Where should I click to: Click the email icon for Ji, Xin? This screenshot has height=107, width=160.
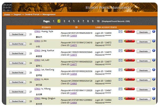[x=120, y=41]
